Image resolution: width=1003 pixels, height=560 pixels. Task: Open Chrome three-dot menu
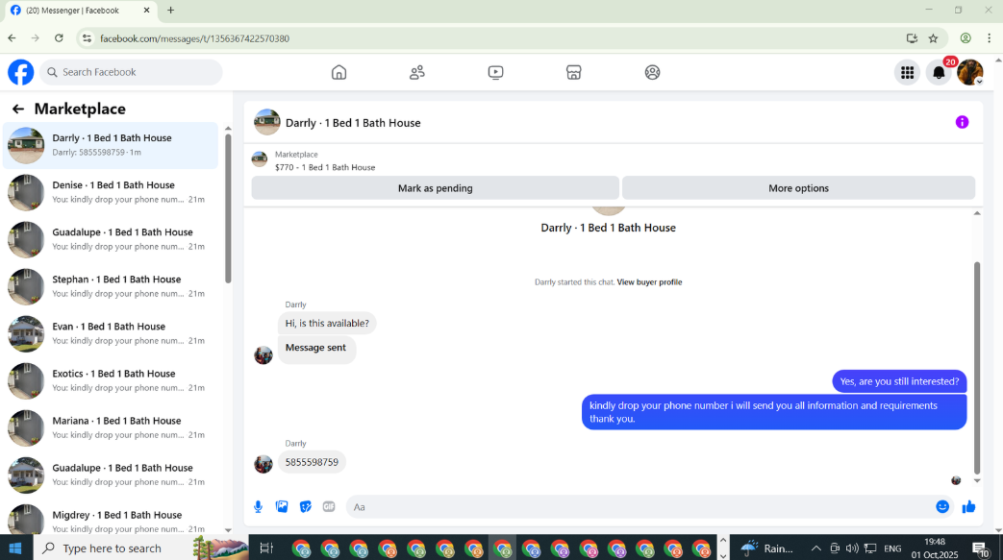(x=989, y=38)
